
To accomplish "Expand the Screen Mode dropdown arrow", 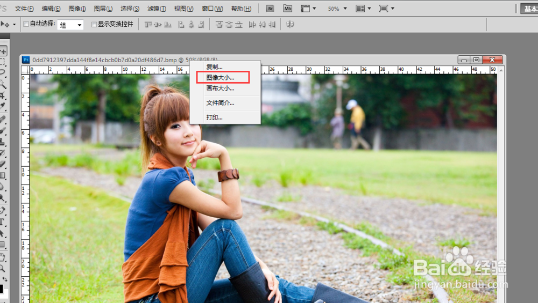I will click(393, 9).
